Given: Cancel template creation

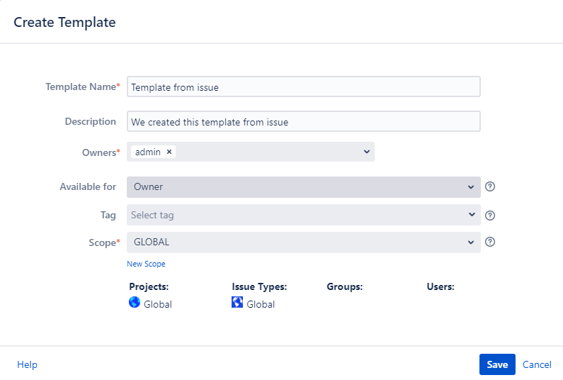Looking at the screenshot, I should click(537, 364).
